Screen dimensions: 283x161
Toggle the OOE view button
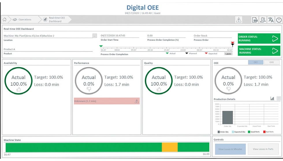(272, 62)
